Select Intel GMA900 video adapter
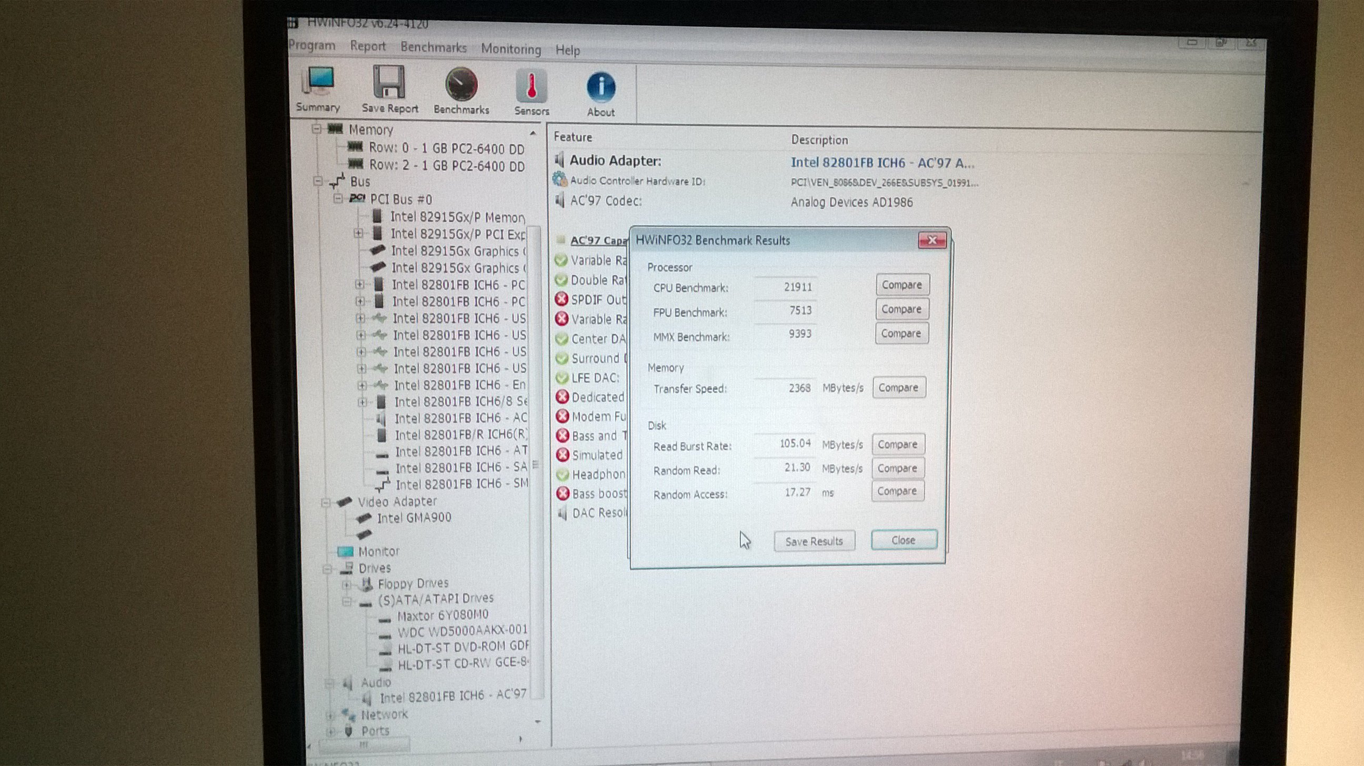 [x=414, y=518]
